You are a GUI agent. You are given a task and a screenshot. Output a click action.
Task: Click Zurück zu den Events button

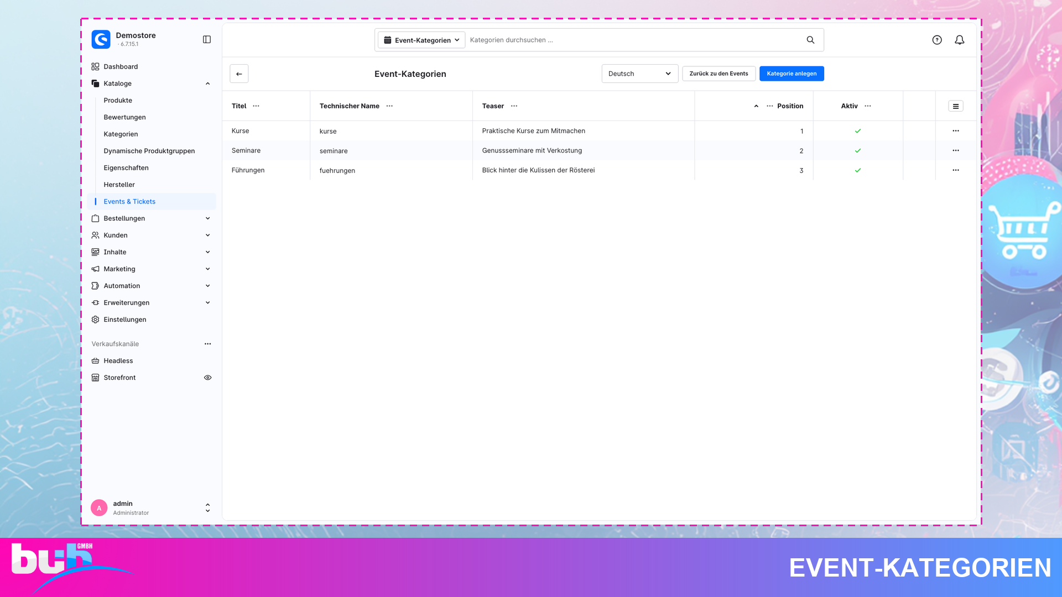[x=719, y=74]
